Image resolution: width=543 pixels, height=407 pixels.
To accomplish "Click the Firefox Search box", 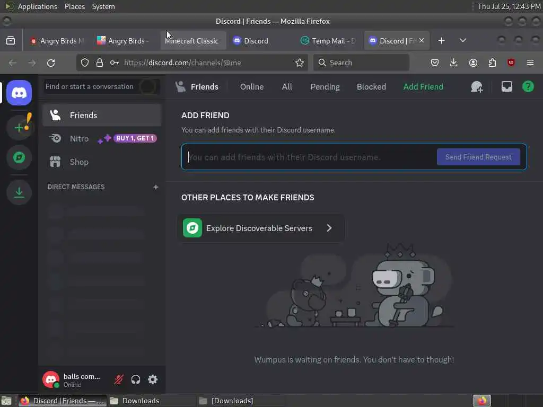I will click(x=361, y=63).
